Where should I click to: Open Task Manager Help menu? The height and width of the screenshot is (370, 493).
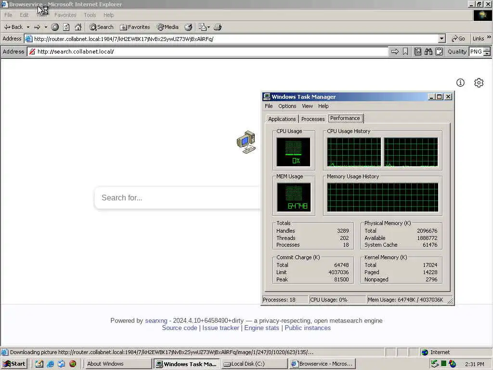[x=323, y=106]
